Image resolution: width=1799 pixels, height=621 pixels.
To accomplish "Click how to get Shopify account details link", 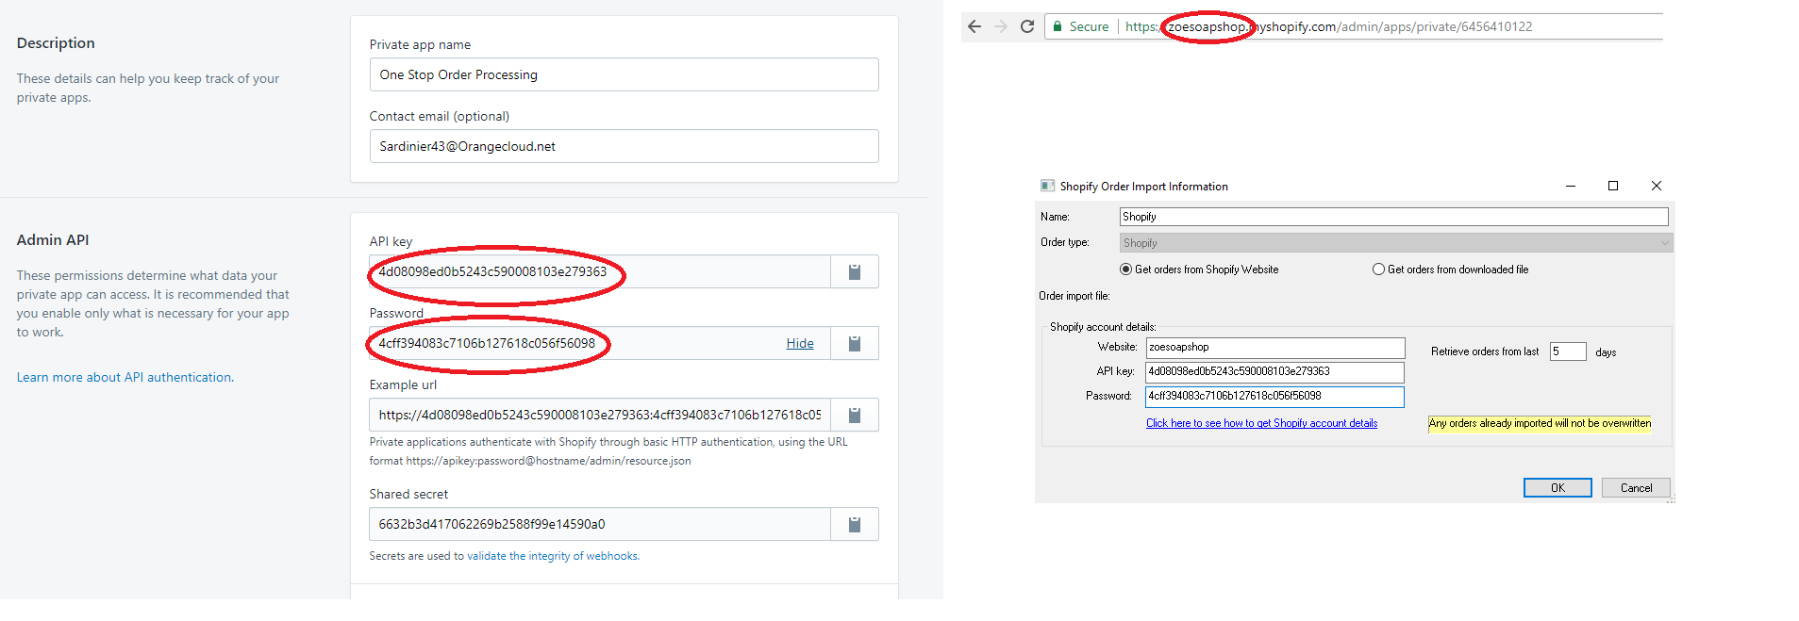I will pos(1261,423).
